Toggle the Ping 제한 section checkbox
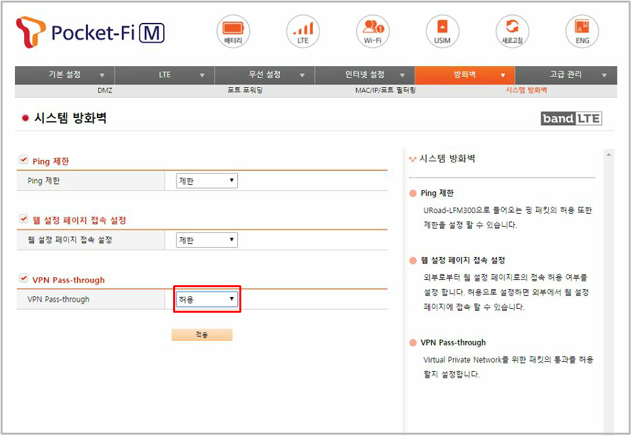This screenshot has width=632, height=436. [x=24, y=160]
